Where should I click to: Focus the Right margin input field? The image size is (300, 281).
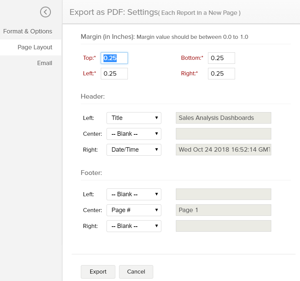221,74
